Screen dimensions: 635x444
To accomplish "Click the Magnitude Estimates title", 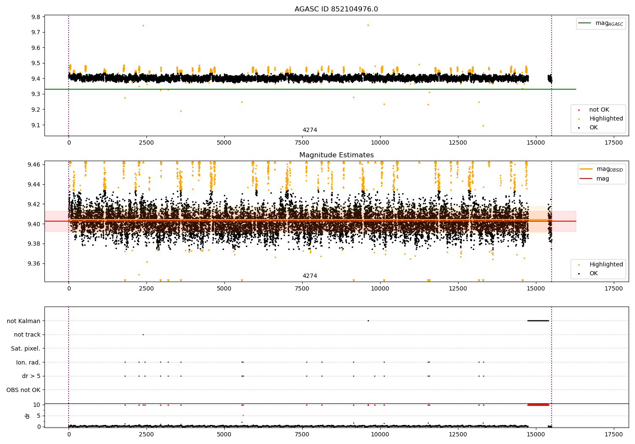I will pyautogui.click(x=336, y=155).
